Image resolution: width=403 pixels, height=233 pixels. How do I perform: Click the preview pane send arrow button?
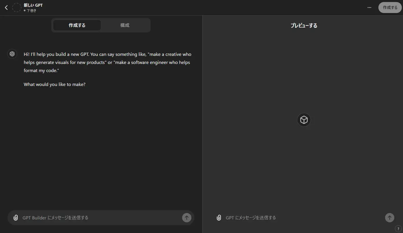(x=390, y=218)
